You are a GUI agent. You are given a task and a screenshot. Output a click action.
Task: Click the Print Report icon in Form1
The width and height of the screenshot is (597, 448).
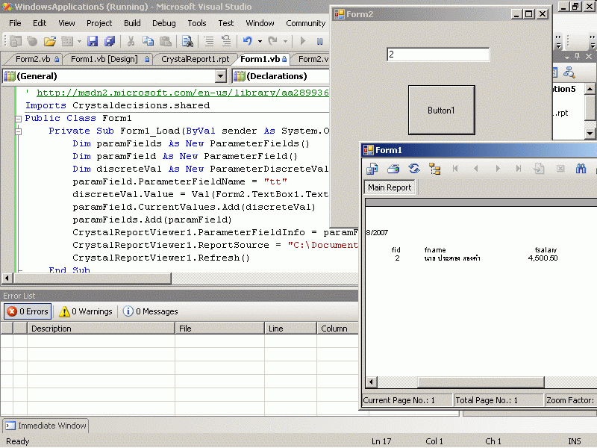pyautogui.click(x=393, y=169)
